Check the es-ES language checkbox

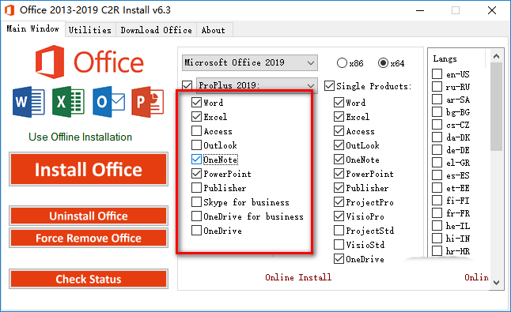[x=437, y=175]
